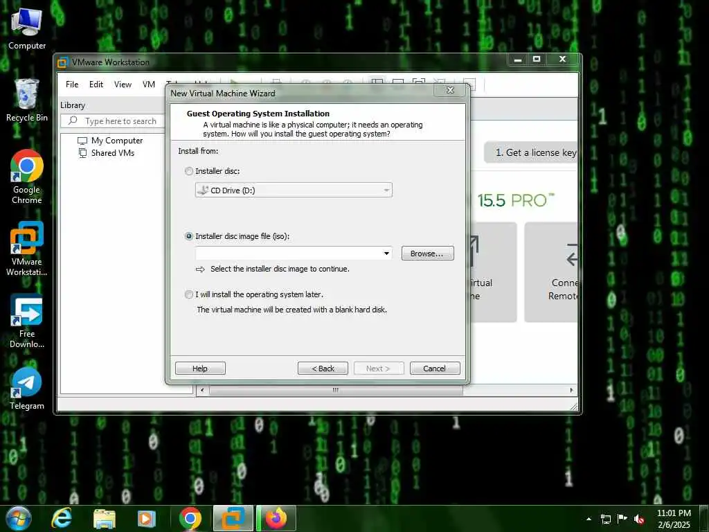Open the Action Center flag icon
Viewport: 709px width, 532px height.
[622, 519]
